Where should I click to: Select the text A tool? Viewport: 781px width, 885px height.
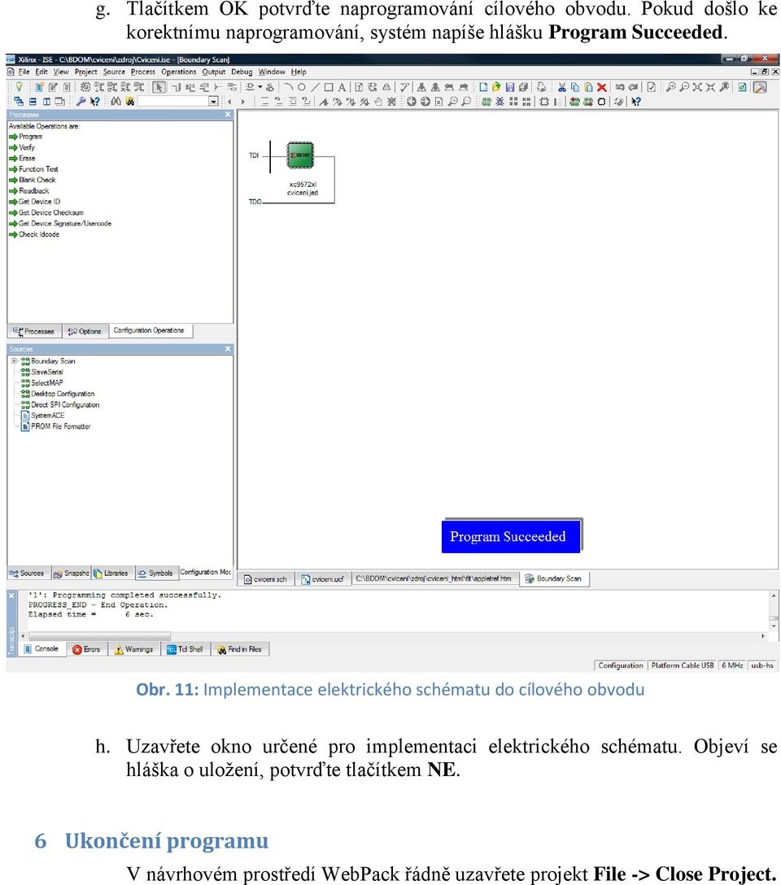point(342,87)
